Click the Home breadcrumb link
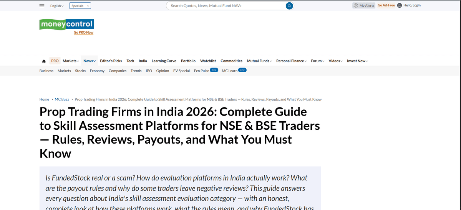The height and width of the screenshot is (210, 461). click(44, 99)
